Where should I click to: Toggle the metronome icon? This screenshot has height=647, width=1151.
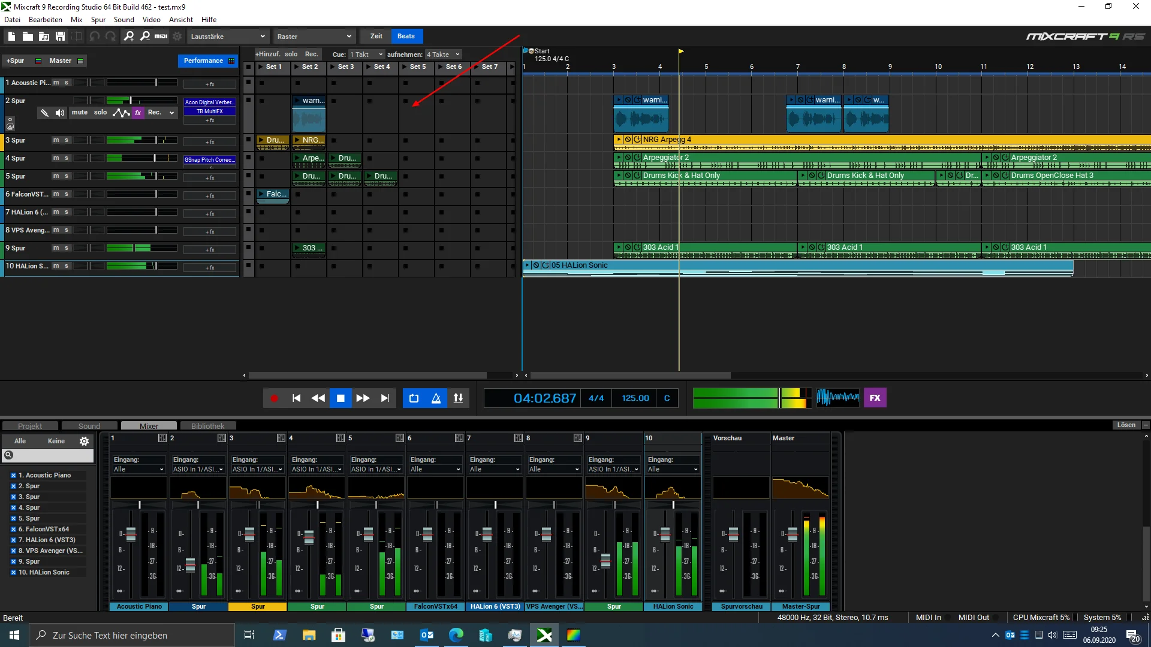pos(436,398)
